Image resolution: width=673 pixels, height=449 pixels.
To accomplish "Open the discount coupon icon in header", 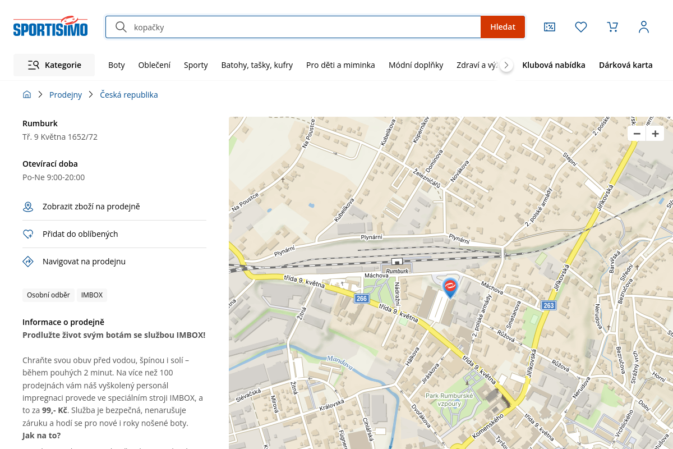I will pos(550,27).
